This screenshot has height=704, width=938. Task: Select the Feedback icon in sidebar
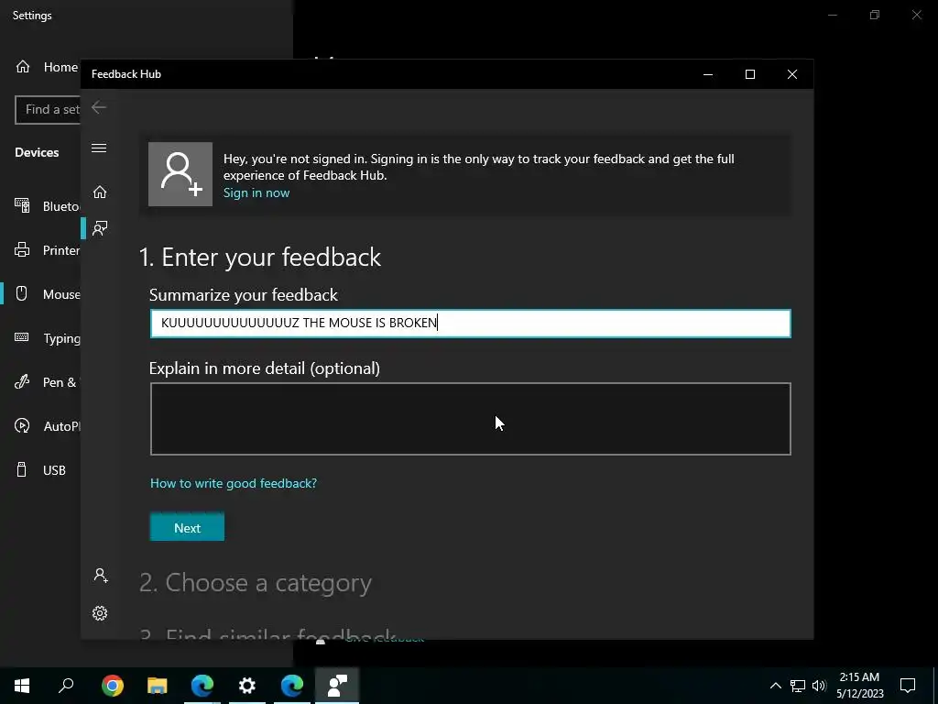99,228
